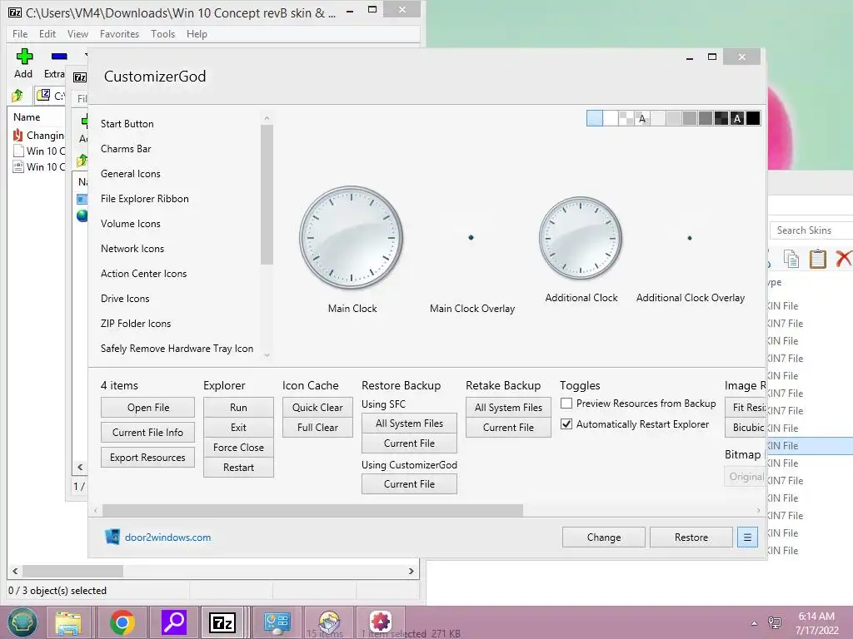Select File Explorer Ribbon category
Image resolution: width=853 pixels, height=639 pixels.
coord(145,199)
